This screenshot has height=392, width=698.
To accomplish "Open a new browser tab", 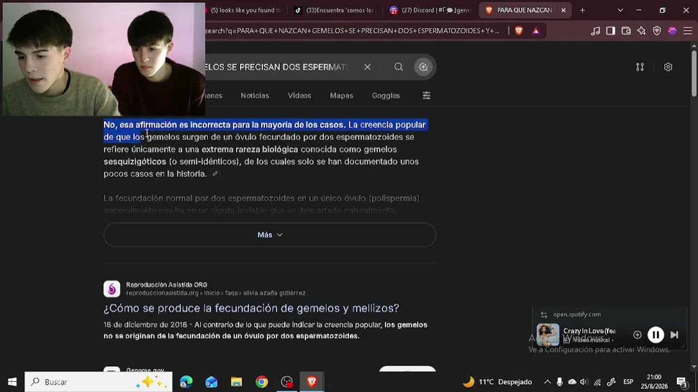I will click(x=582, y=10).
